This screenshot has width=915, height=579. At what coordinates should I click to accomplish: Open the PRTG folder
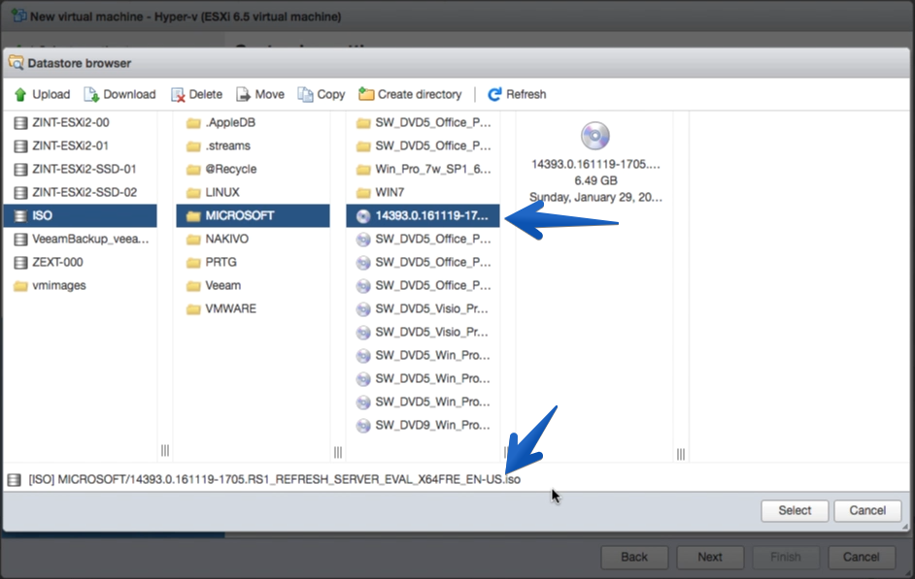(253, 262)
